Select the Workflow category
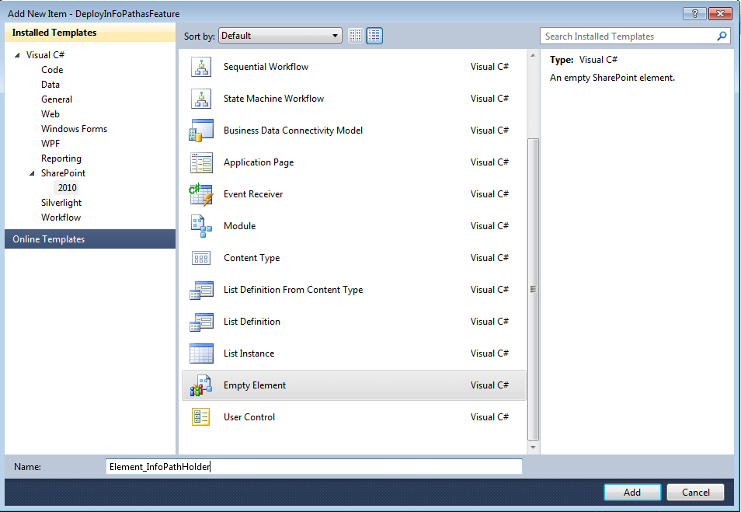The image size is (741, 512). [61, 218]
